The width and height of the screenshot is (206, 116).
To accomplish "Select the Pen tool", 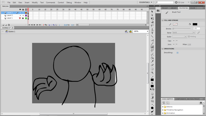I will [152, 29].
